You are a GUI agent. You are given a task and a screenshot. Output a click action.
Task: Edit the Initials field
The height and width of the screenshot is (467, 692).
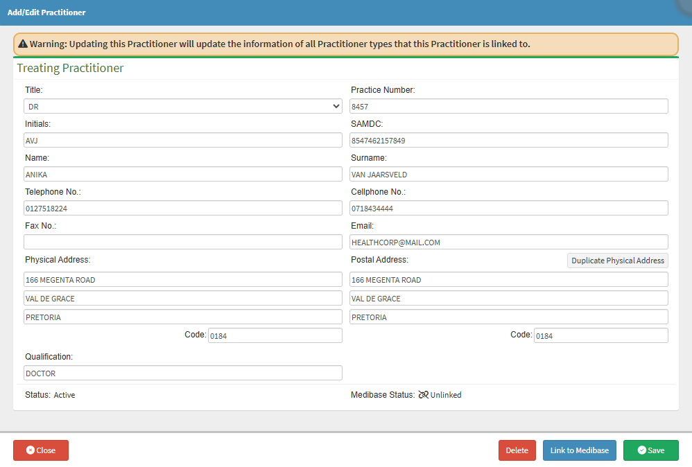(x=183, y=140)
